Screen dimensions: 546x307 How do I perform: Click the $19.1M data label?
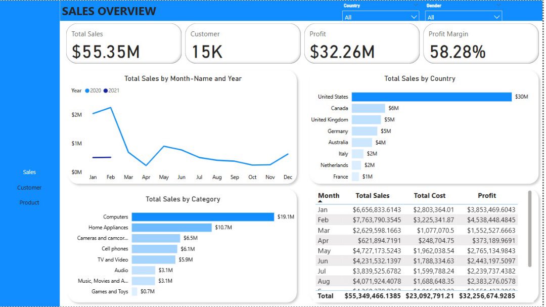click(286, 217)
